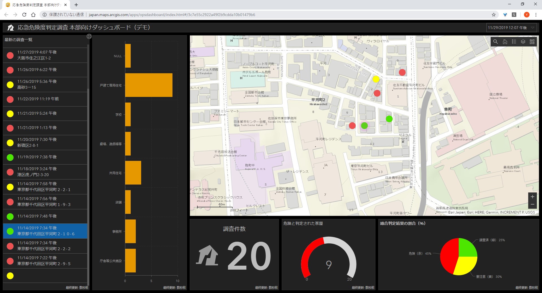
Task: Click the yellow marker on the map
Action: [376, 79]
